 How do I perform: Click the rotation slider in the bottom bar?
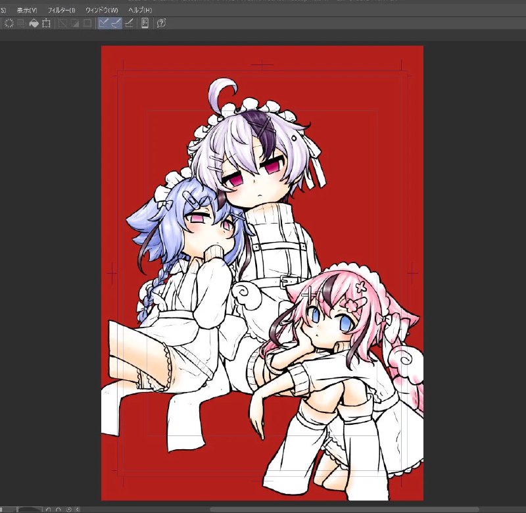30,510
